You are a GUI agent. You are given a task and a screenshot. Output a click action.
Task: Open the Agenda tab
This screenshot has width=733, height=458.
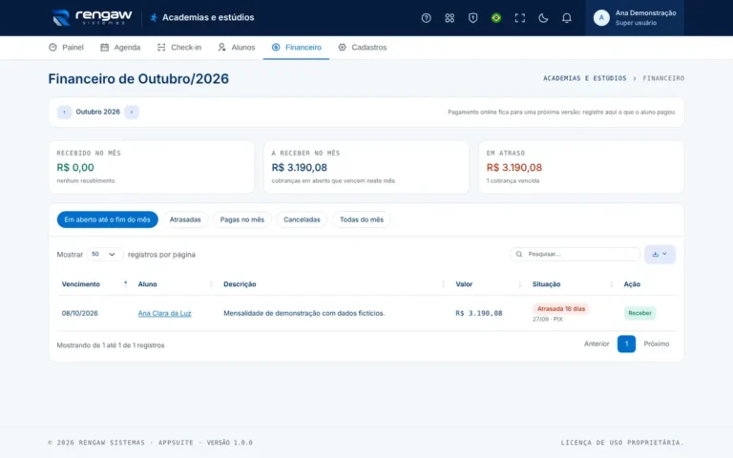click(120, 47)
